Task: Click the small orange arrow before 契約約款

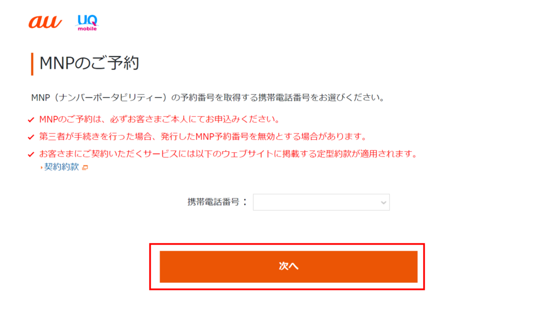Action: tap(42, 167)
